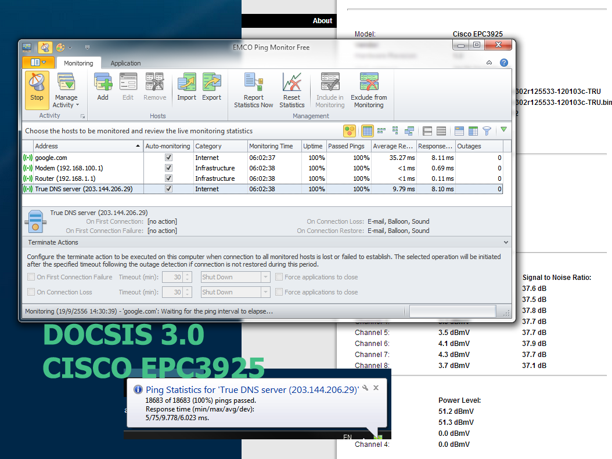612x459 pixels.
Task: Open the color palette skin icon
Action: (x=60, y=48)
